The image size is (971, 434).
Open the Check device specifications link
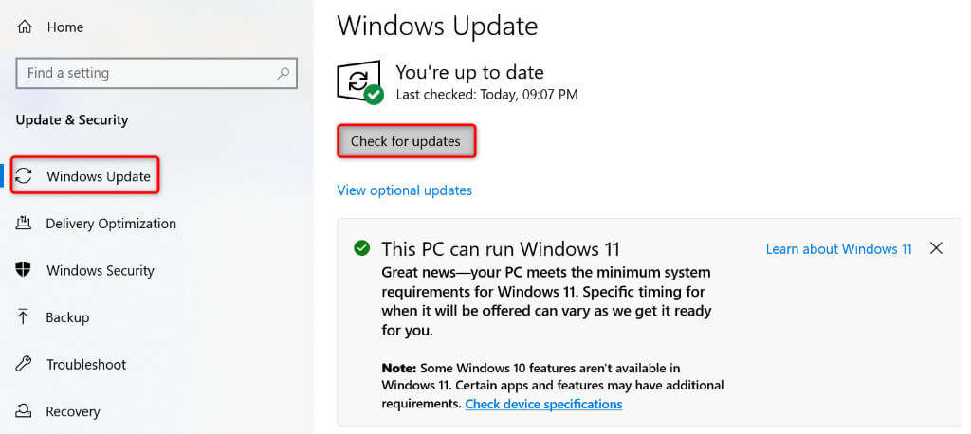pyautogui.click(x=543, y=404)
